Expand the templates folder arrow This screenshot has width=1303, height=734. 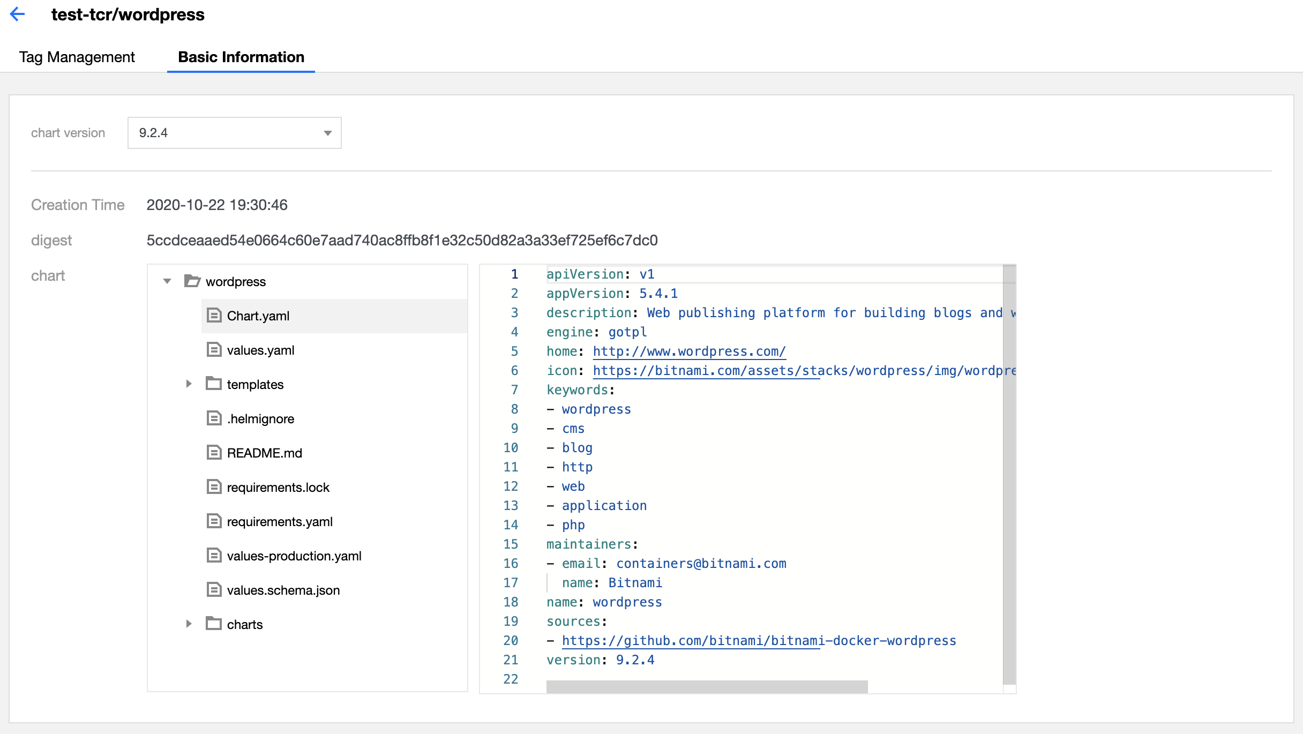(189, 384)
